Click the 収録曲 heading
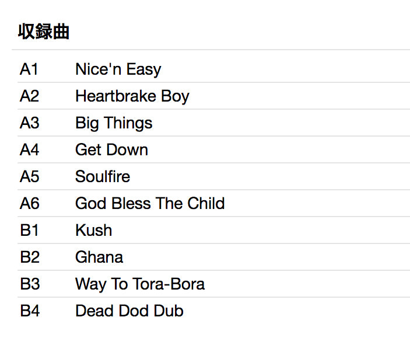Image resolution: width=410 pixels, height=338 pixels. coord(44,32)
